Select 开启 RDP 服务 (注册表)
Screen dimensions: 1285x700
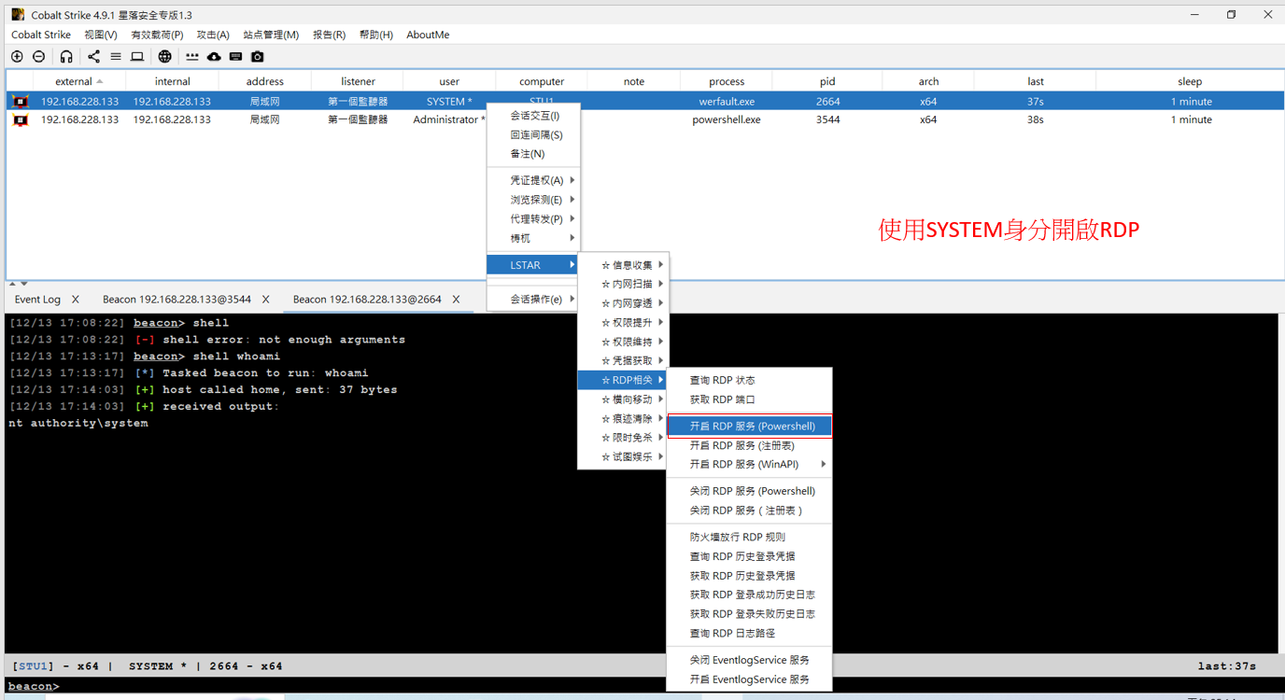749,445
